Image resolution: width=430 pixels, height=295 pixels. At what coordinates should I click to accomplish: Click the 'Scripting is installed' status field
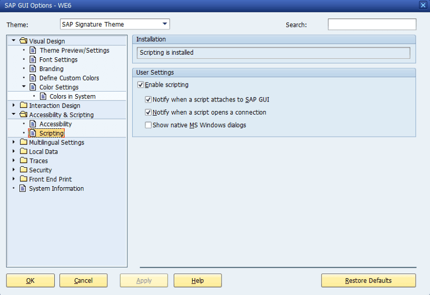273,53
